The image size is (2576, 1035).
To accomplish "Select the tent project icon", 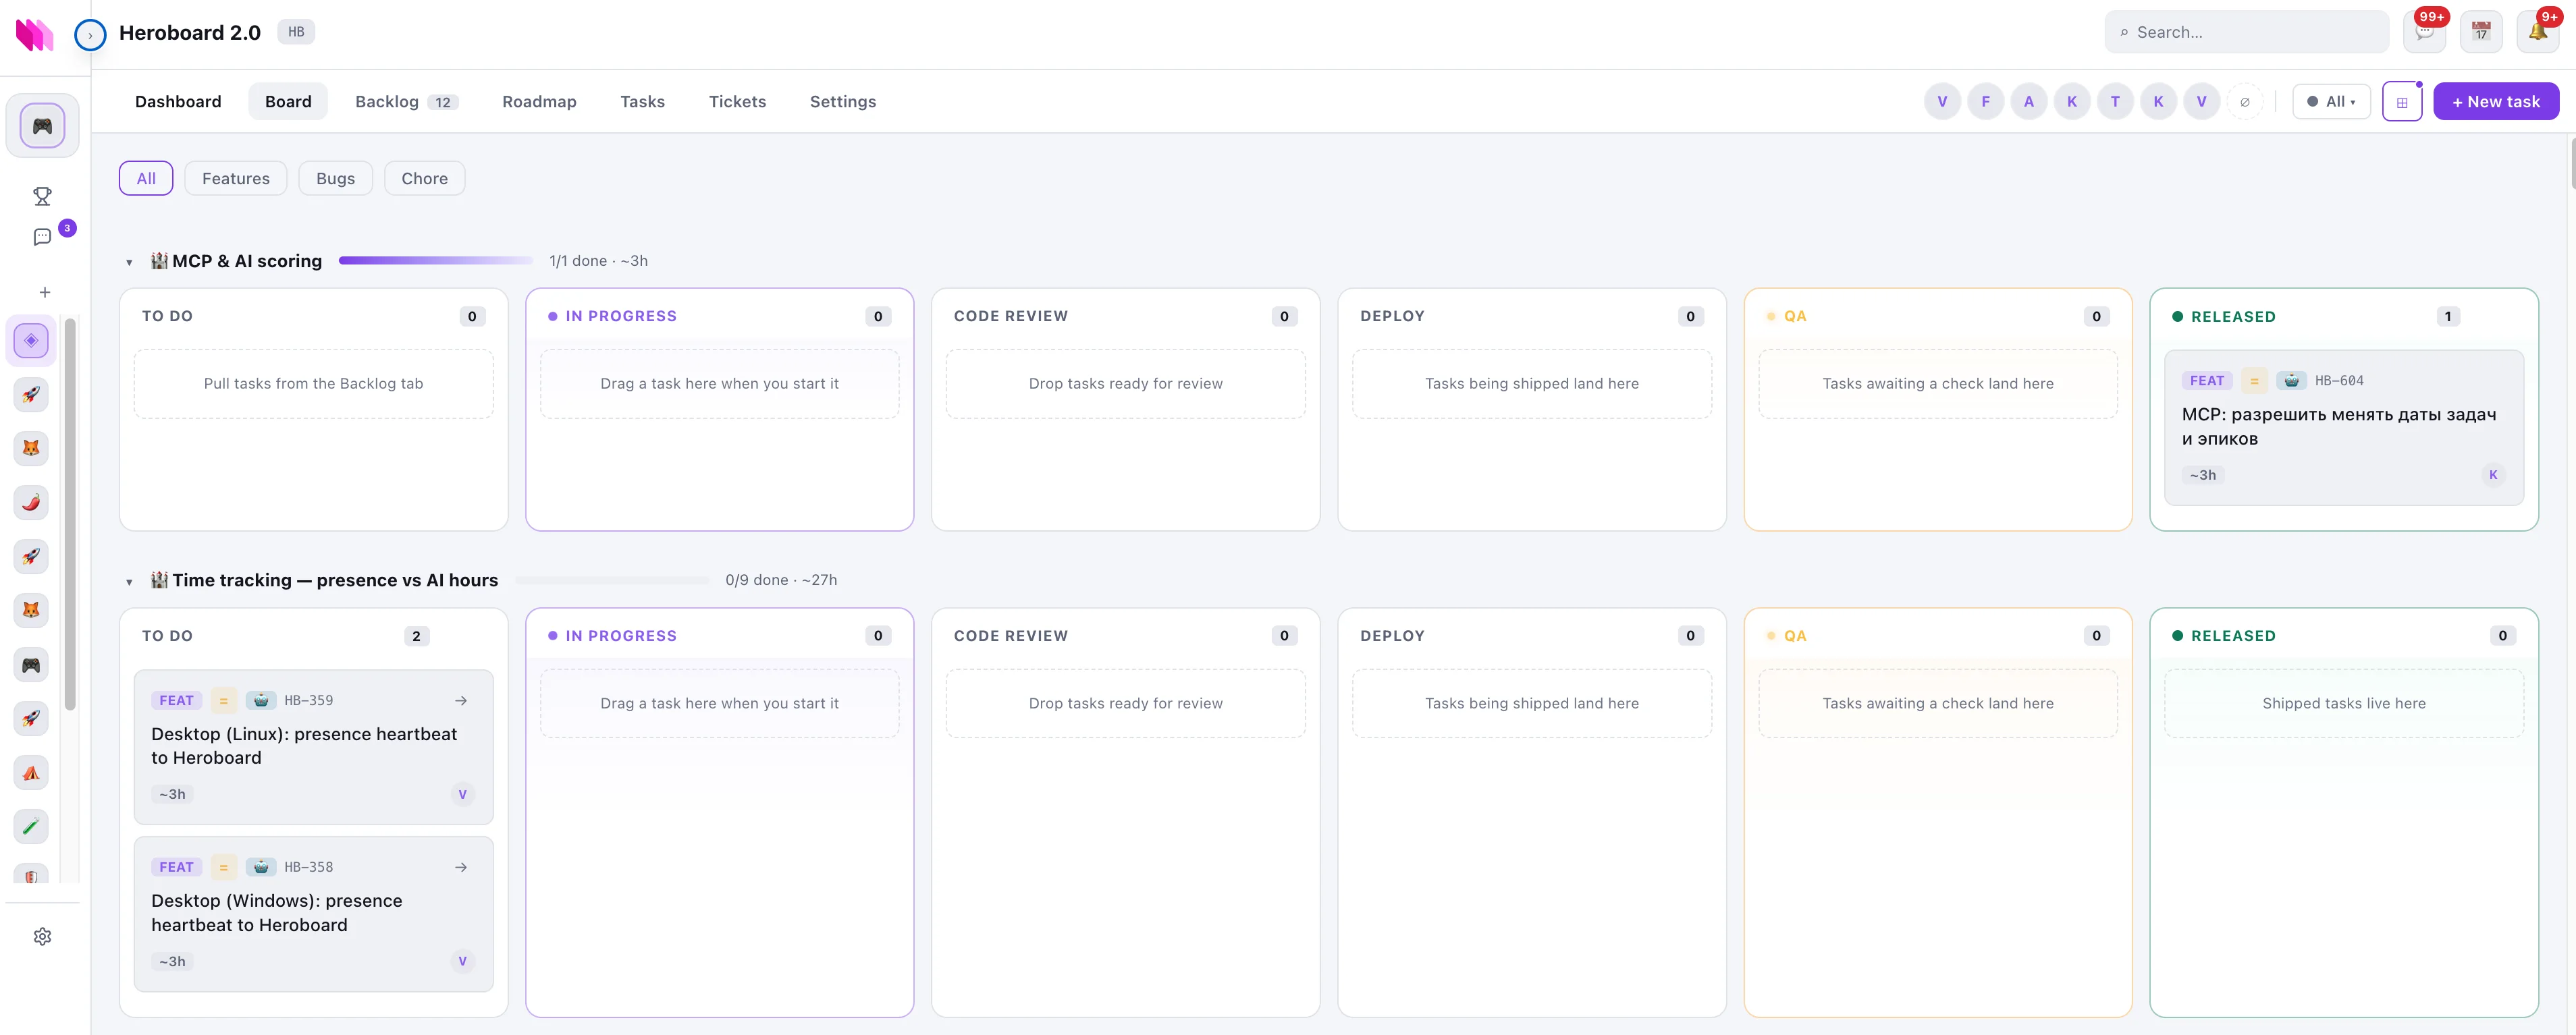I will click(31, 773).
